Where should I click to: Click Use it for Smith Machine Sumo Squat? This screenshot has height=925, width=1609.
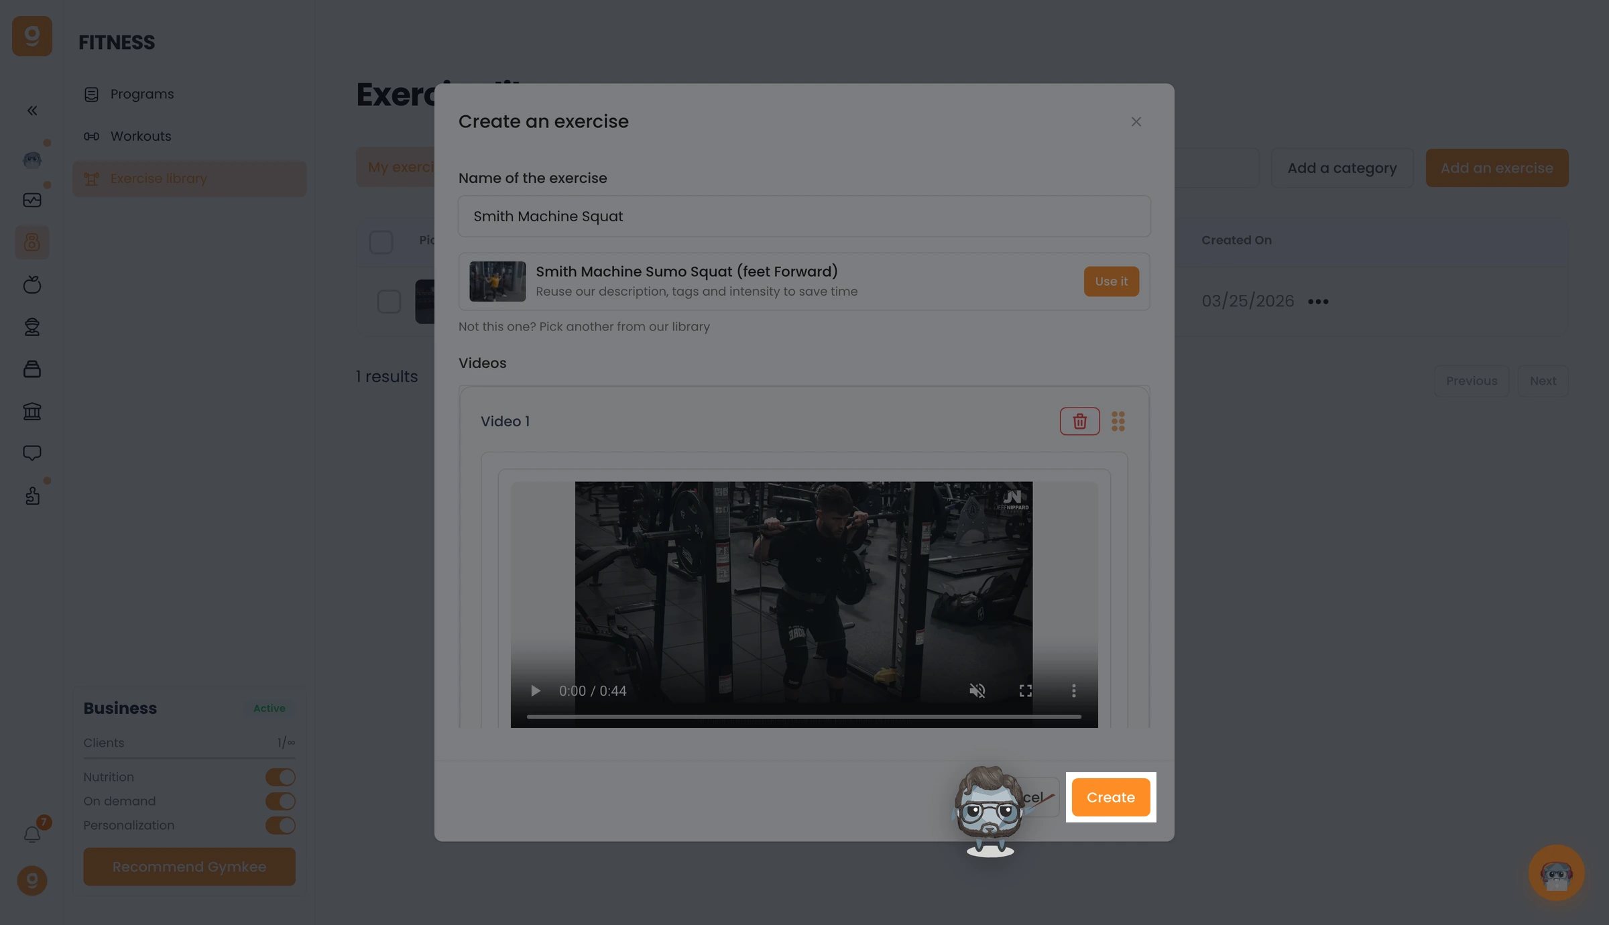[x=1112, y=282]
